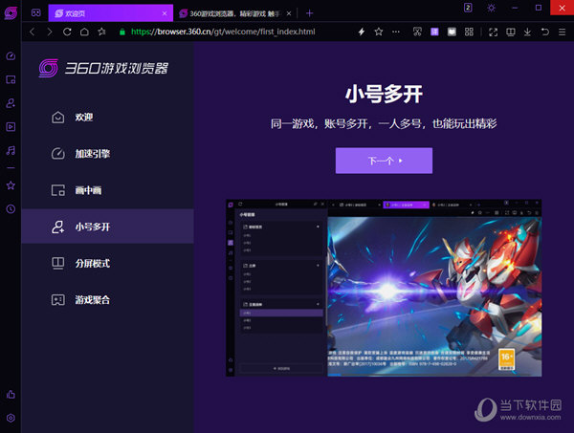Image resolution: width=574 pixels, height=433 pixels.
Task: Click the white message extension icon in the toolbar
Action: [x=452, y=32]
